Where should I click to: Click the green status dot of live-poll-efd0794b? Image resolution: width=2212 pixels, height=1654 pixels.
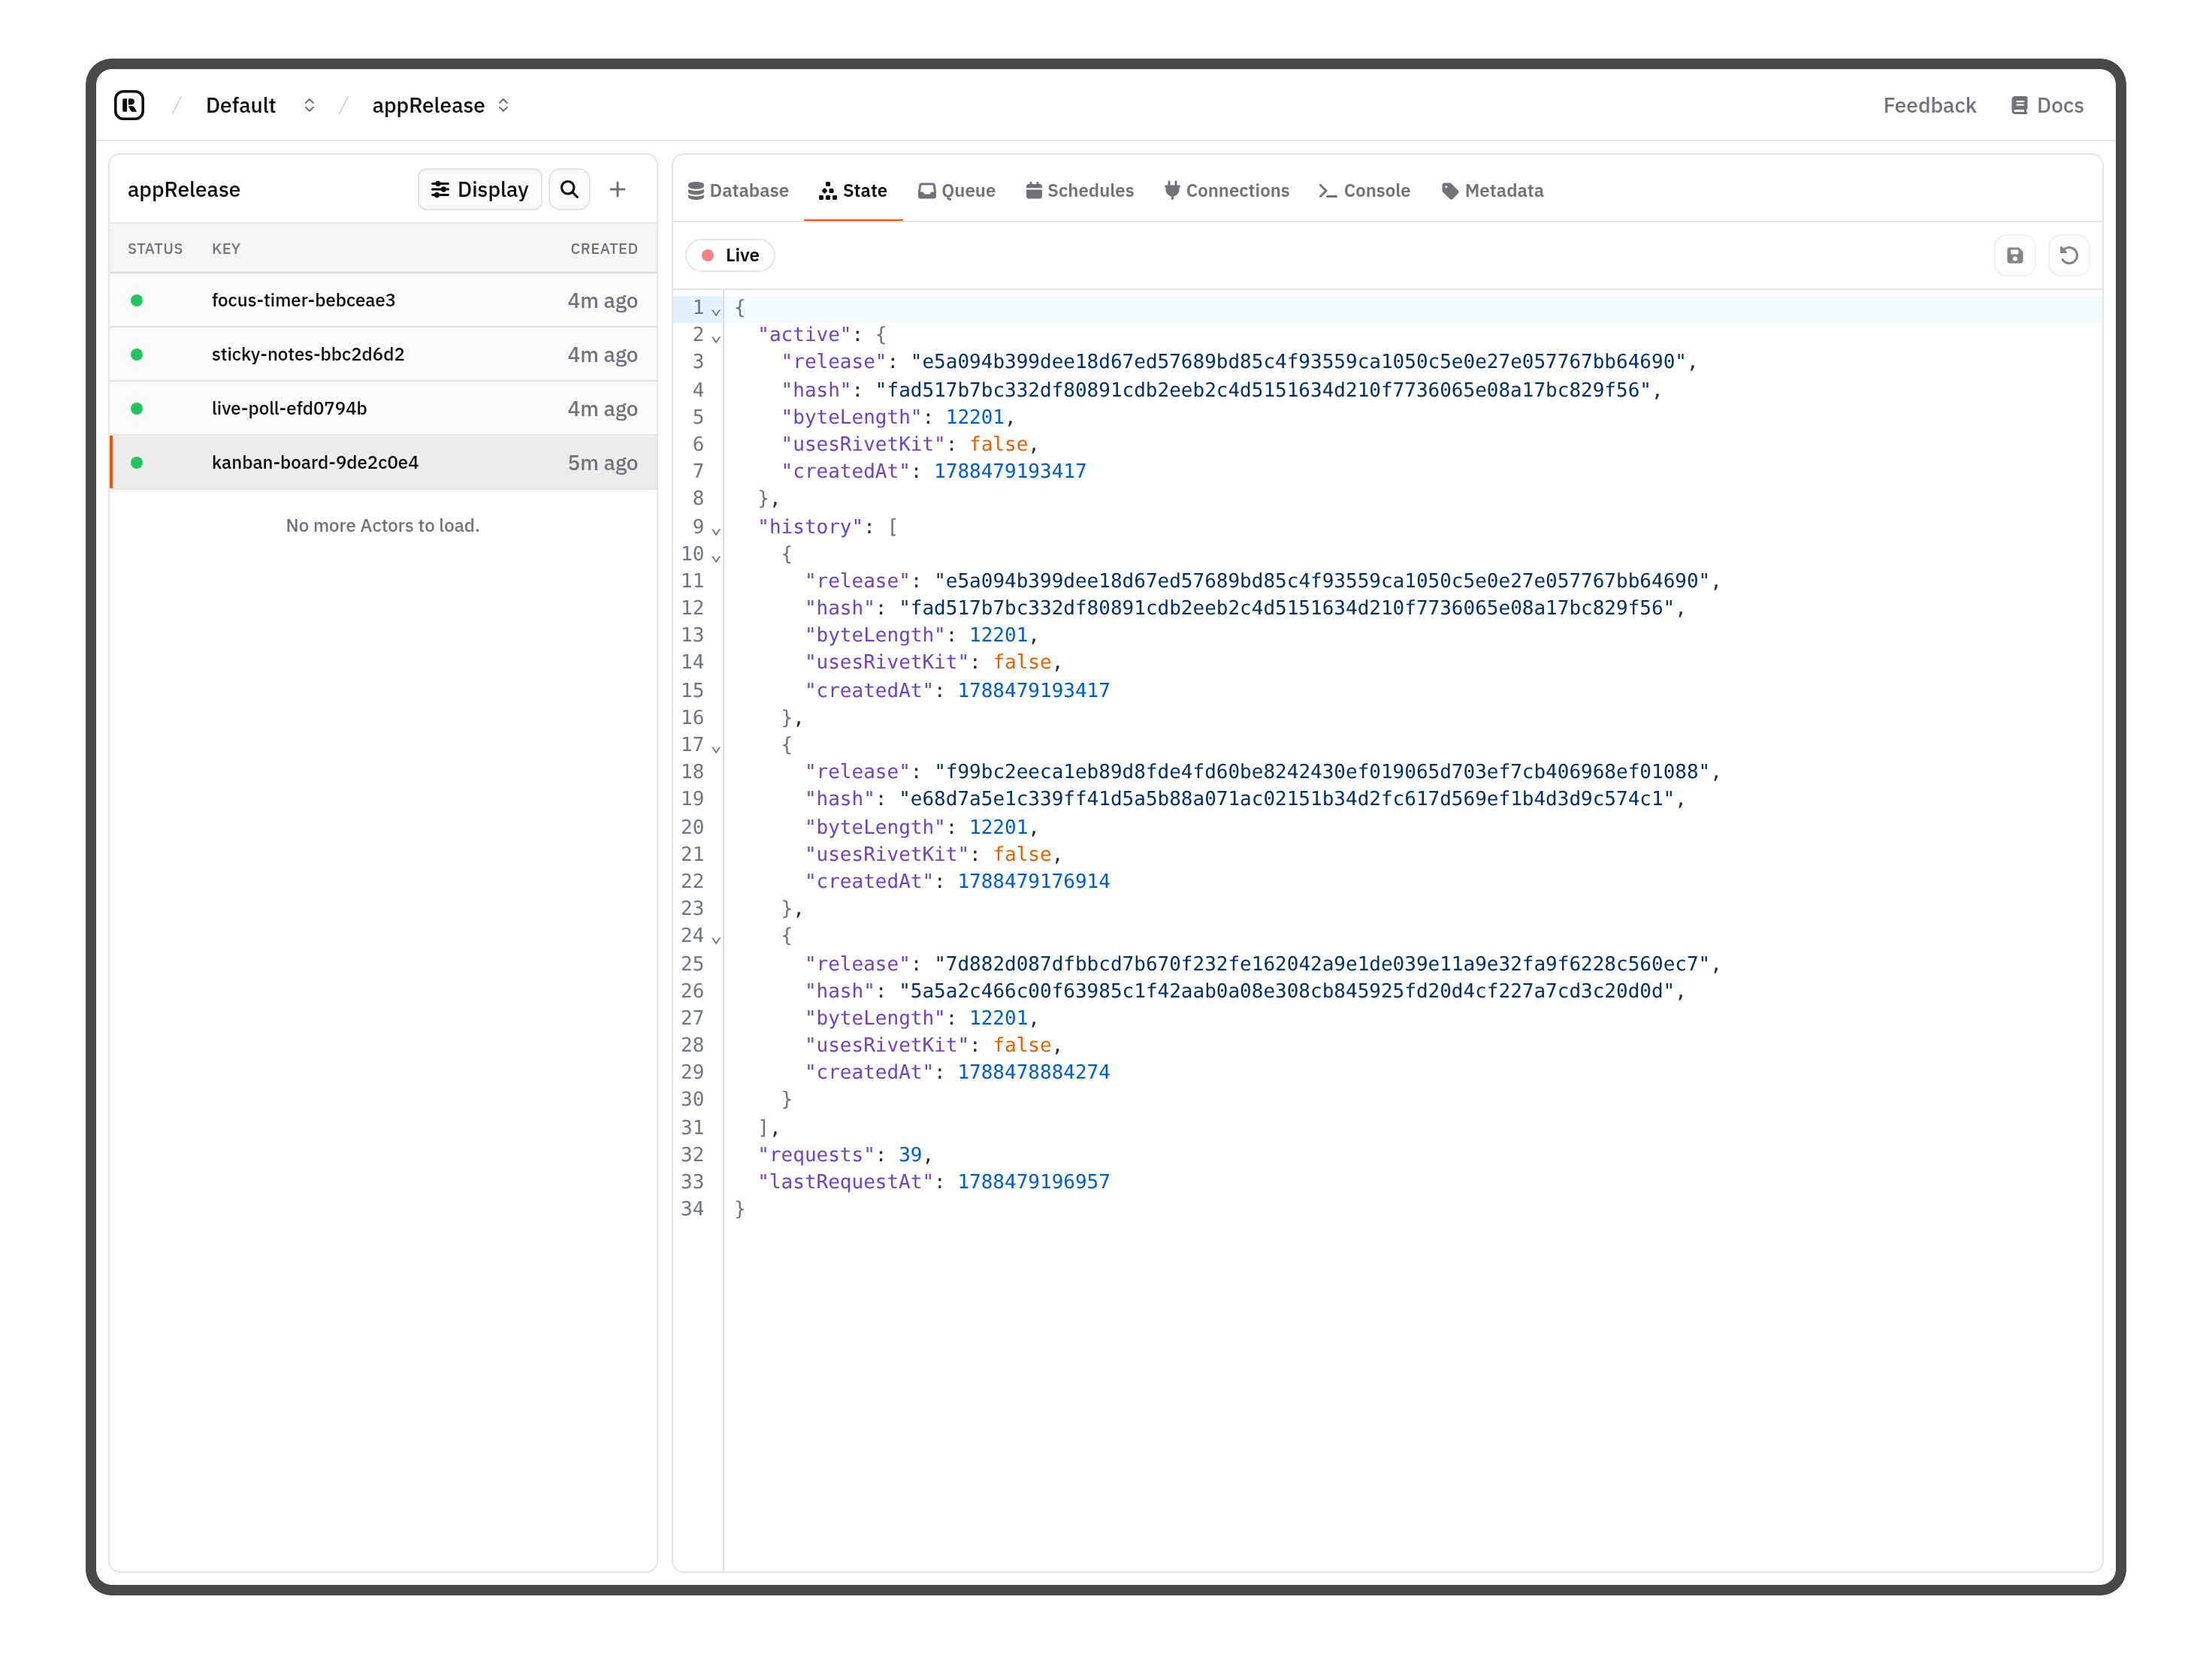point(137,408)
